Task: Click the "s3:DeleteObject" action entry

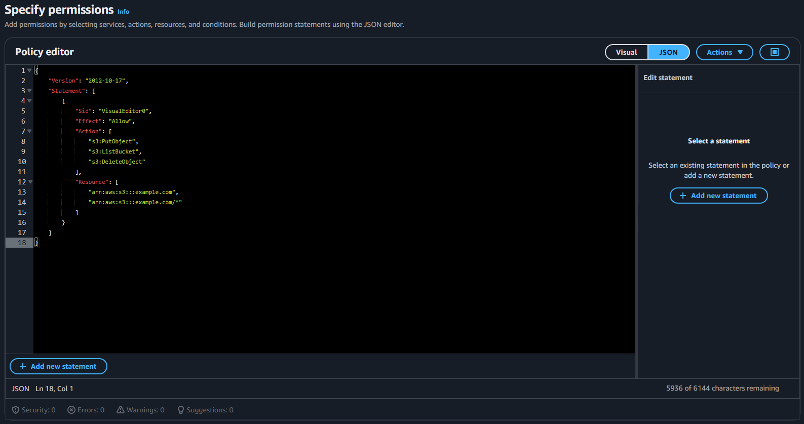Action: [117, 162]
